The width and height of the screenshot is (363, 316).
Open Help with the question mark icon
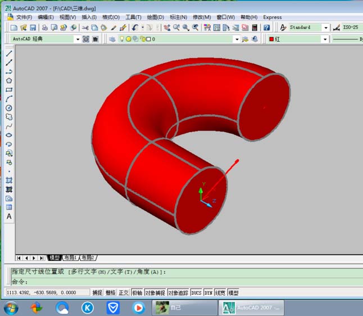pos(266,28)
